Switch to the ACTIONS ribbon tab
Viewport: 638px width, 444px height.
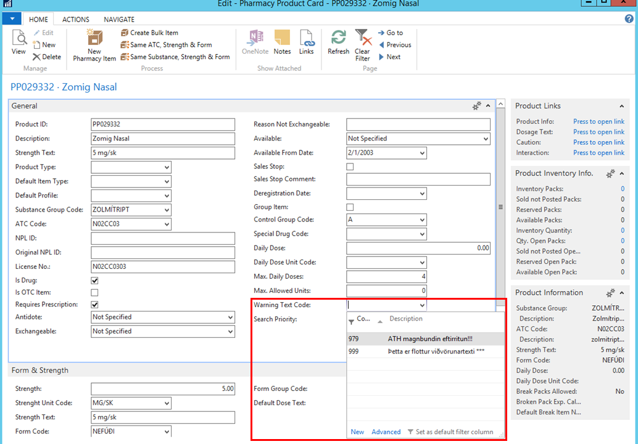tap(75, 20)
